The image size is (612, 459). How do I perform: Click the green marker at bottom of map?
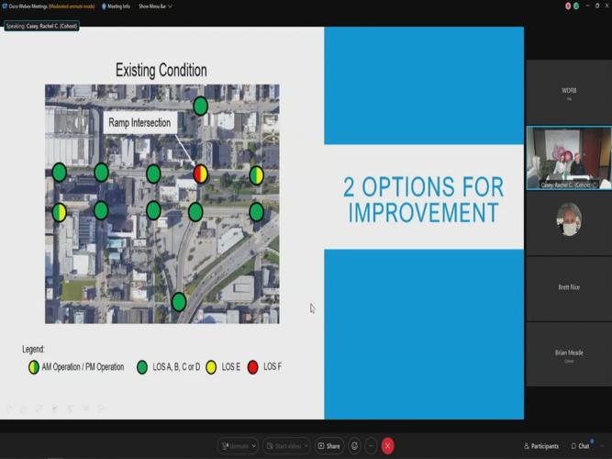pos(179,302)
